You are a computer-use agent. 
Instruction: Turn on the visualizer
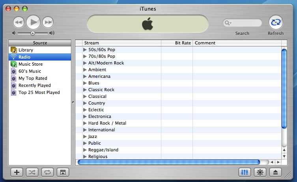[x=260, y=173]
